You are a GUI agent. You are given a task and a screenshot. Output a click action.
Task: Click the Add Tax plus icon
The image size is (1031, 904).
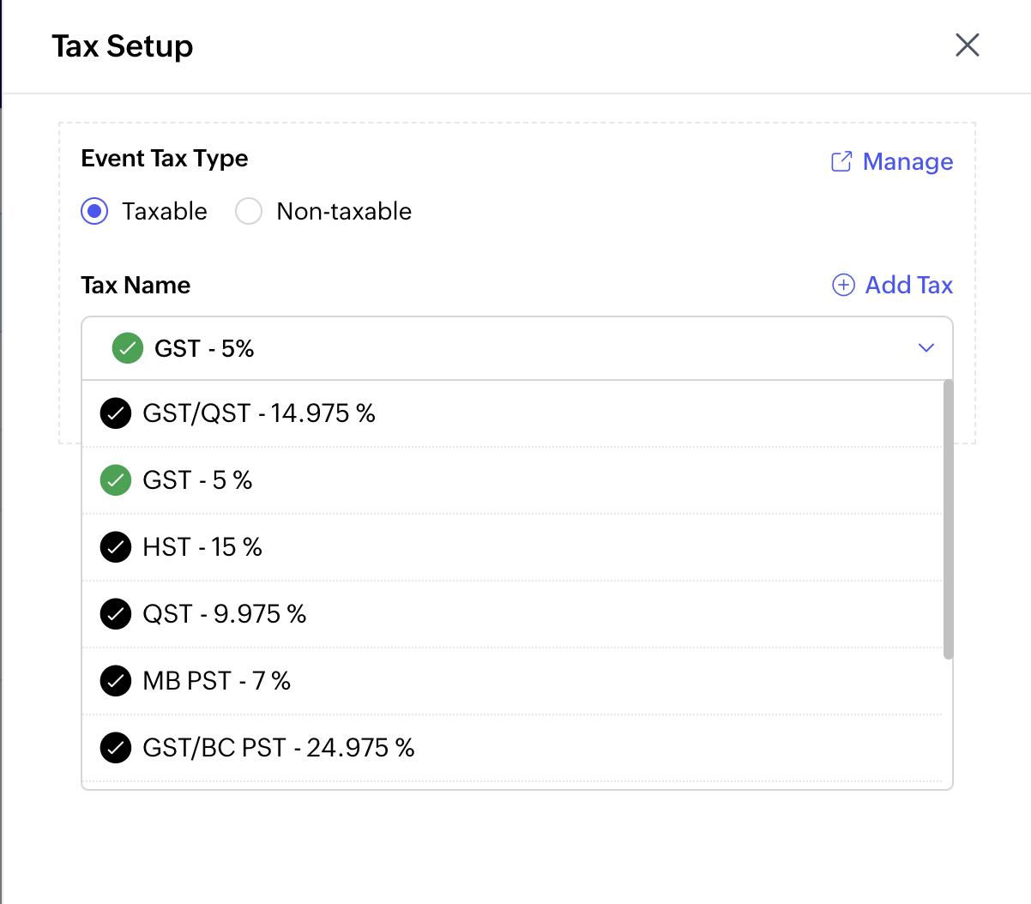pyautogui.click(x=843, y=285)
